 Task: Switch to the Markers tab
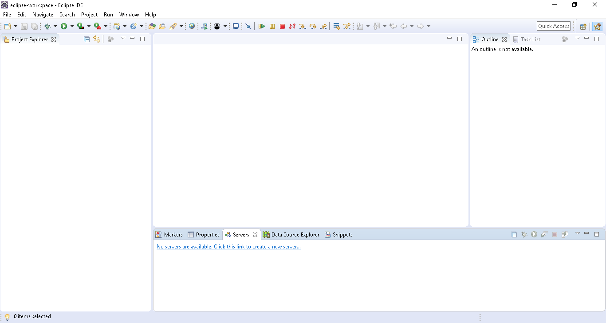click(x=169, y=235)
